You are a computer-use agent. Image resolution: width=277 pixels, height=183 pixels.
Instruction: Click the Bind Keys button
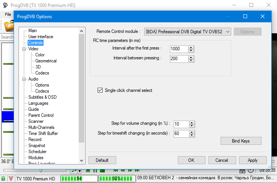(241, 141)
